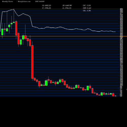
Task: Click the 'OL: 1.36' reading
Action: coord(87,10)
